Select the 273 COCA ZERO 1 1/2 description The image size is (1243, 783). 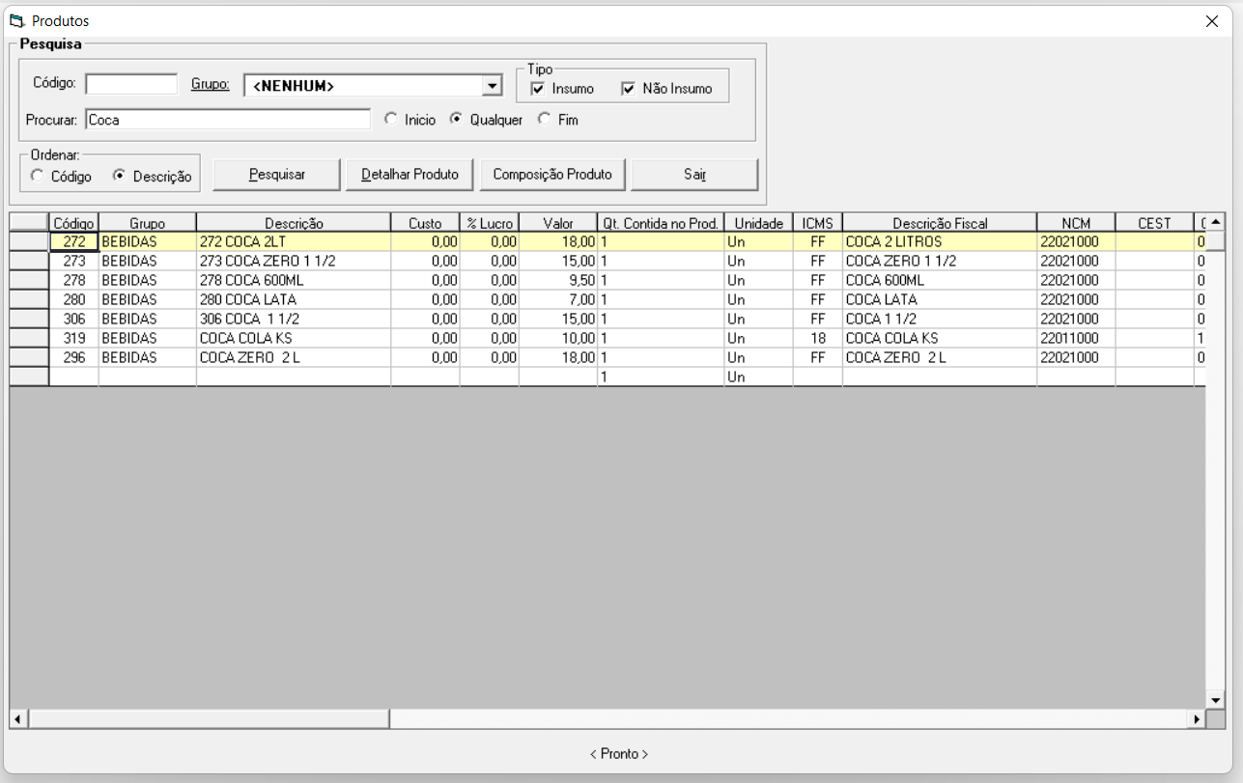click(x=294, y=261)
